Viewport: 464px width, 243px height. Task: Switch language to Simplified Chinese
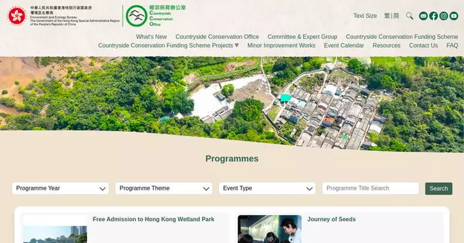tap(396, 16)
